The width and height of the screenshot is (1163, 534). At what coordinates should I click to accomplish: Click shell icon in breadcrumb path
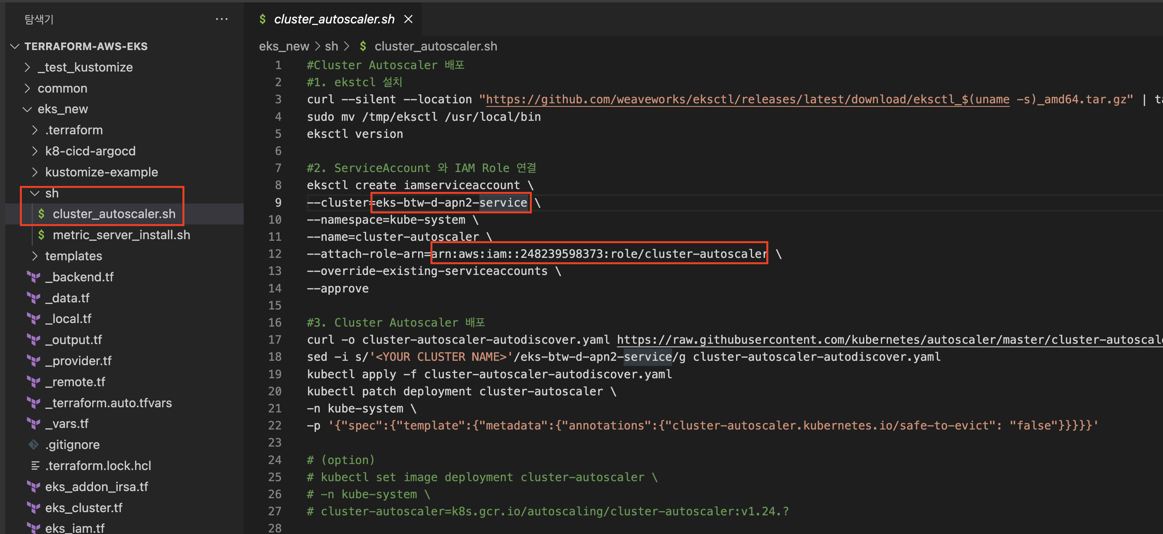pyautogui.click(x=362, y=46)
